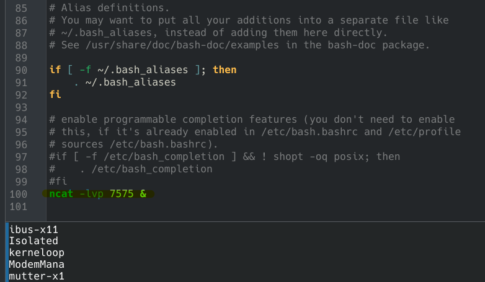Viewport: 485px width, 282px height.
Task: Select the ibus-x11 entry in the list
Action: click(34, 230)
